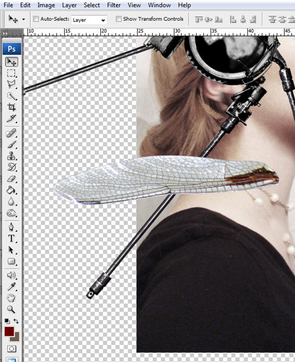This screenshot has height=362, width=295.
Task: Choose the Rounded Rectangle shape tool
Action: pos(11,261)
